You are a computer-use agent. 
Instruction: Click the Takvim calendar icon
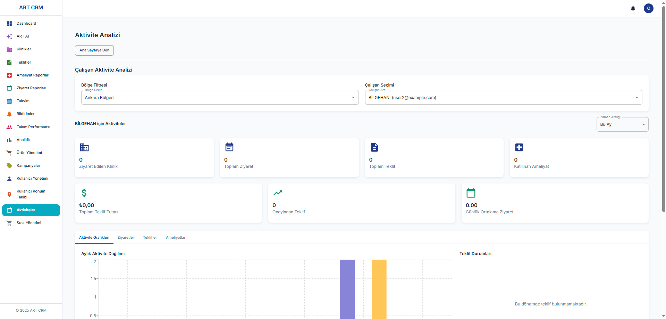click(x=9, y=101)
